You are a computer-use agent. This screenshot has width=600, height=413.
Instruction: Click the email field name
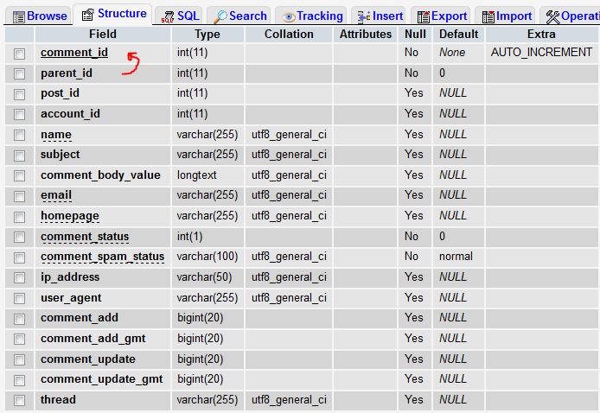56,195
